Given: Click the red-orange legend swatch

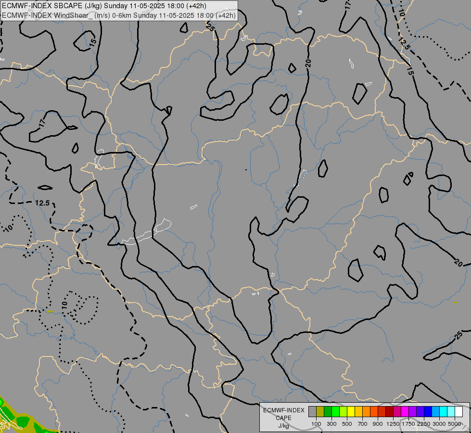Looking at the screenshot, I should (x=374, y=411).
